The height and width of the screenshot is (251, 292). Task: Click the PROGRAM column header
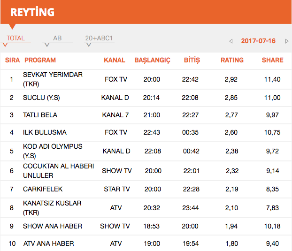point(40,60)
